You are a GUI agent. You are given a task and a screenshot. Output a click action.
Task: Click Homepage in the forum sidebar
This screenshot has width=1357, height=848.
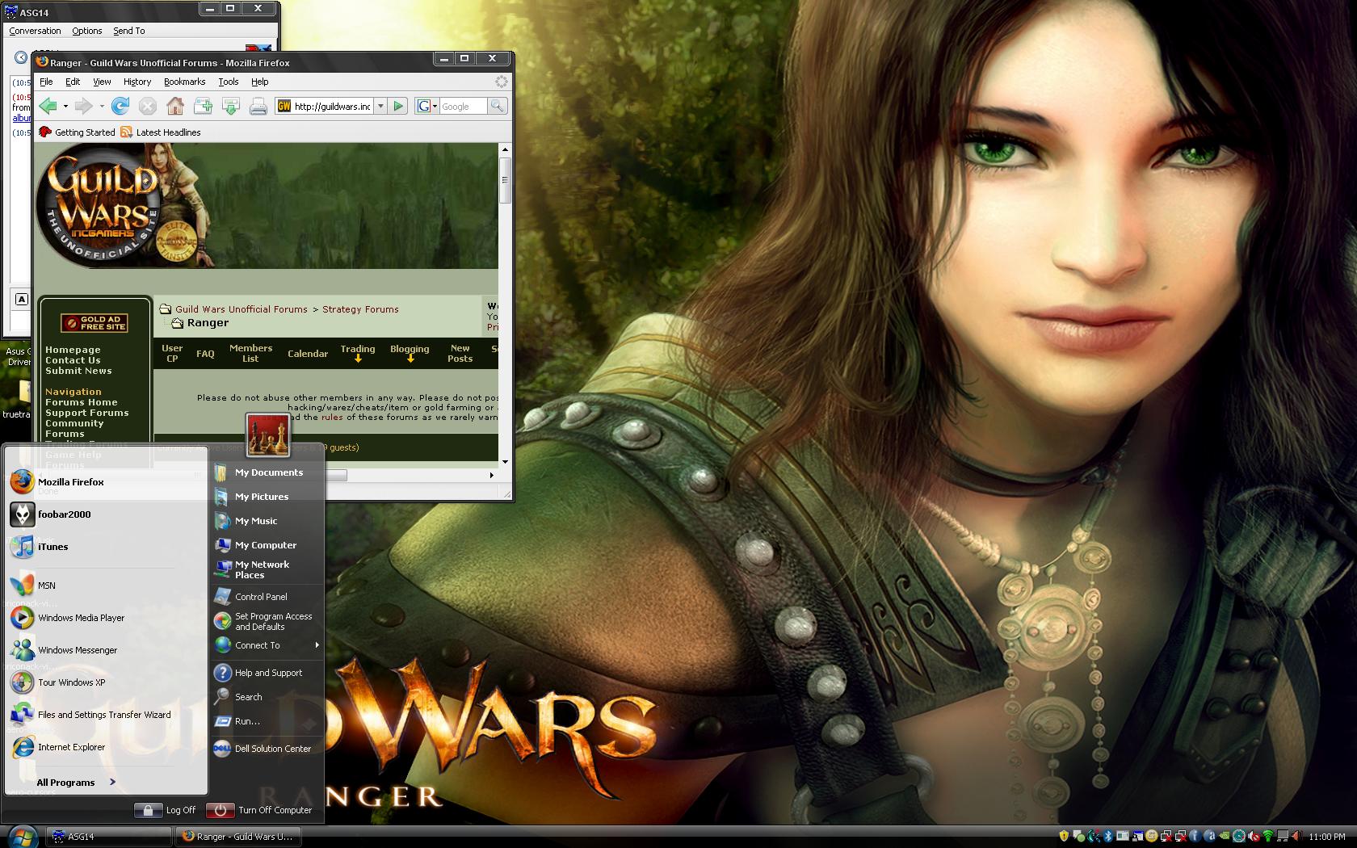73,350
